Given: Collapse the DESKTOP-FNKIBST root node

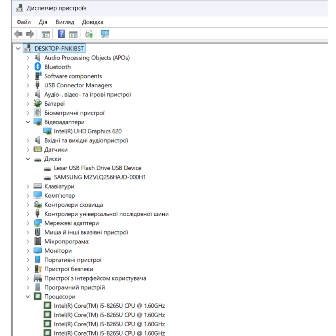Looking at the screenshot, I should [18, 49].
